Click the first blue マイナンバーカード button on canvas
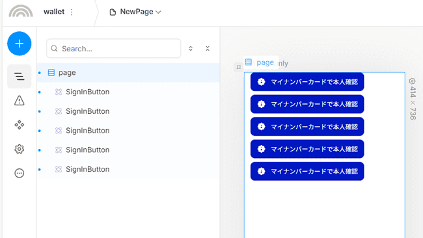 [x=307, y=82]
